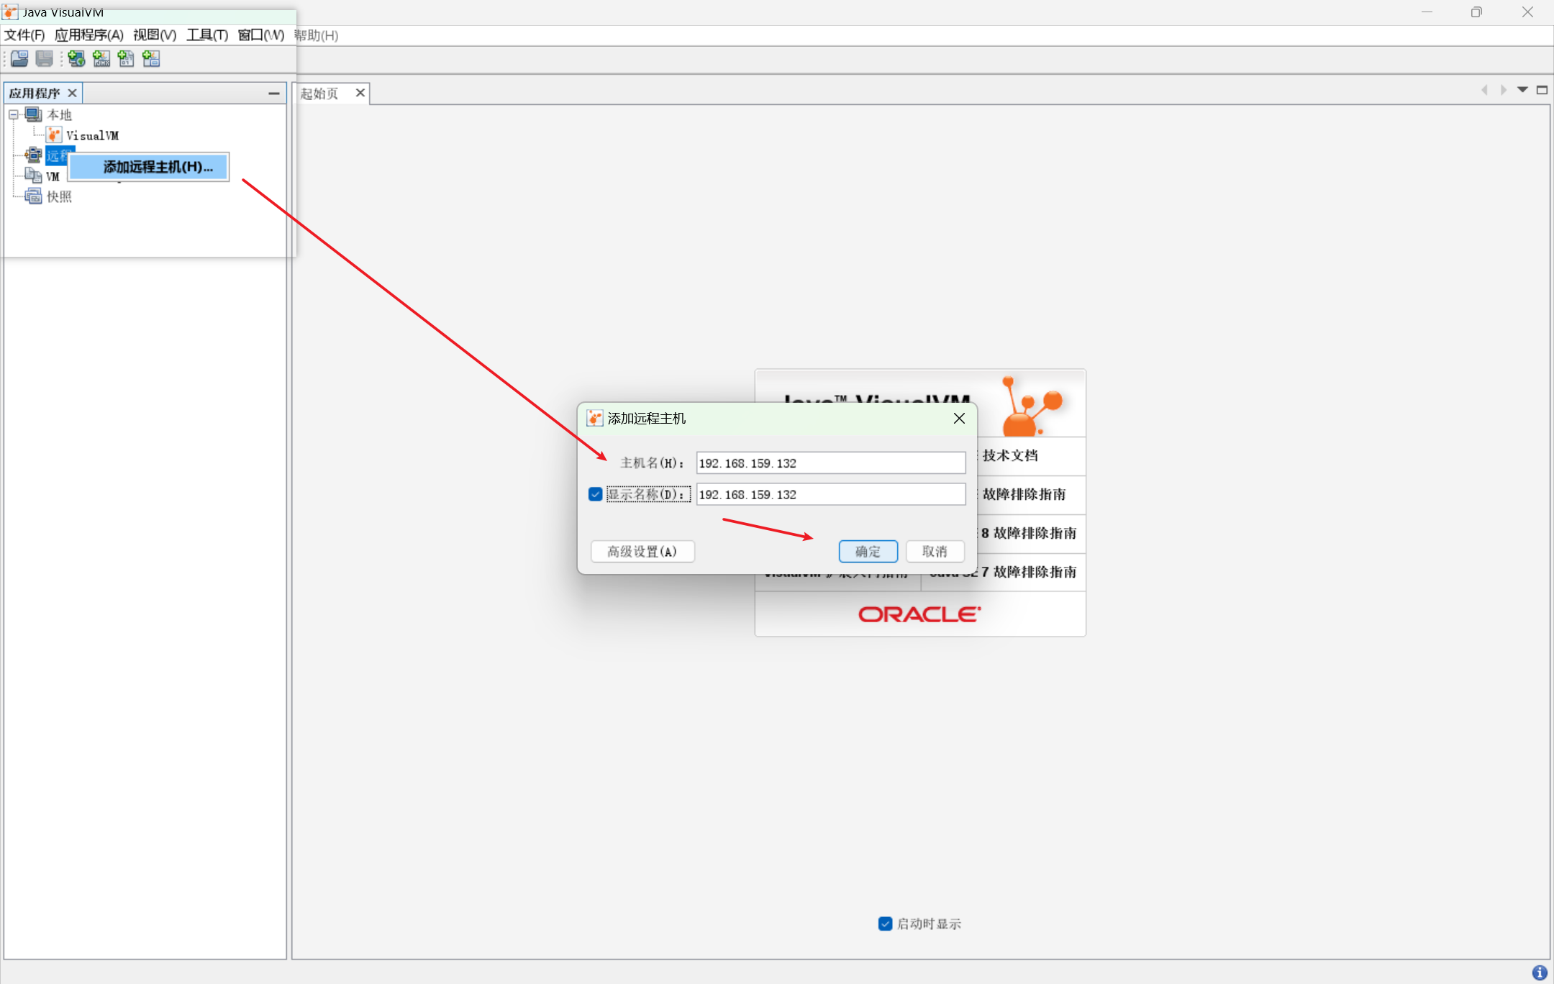
Task: Open the document list dropdown arrow
Action: 1522,90
